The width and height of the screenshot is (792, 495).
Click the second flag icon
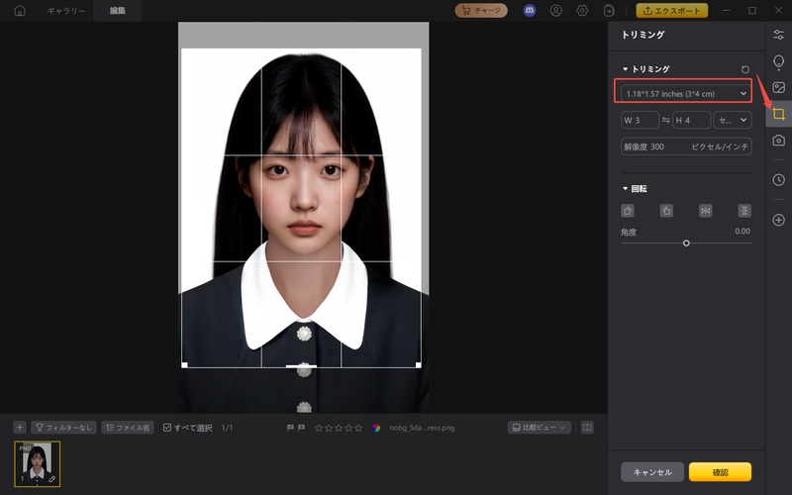tap(302, 428)
